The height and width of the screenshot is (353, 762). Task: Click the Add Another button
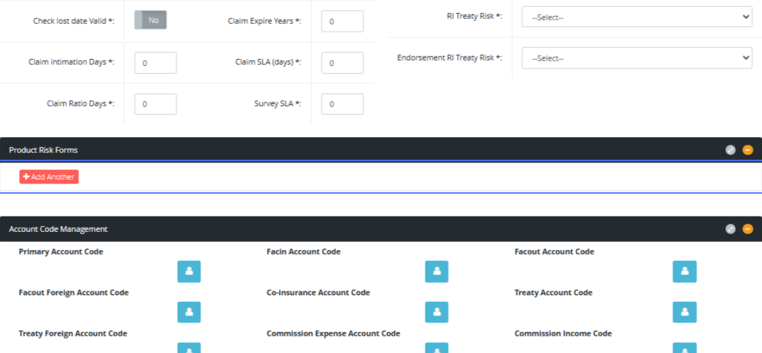click(x=49, y=176)
